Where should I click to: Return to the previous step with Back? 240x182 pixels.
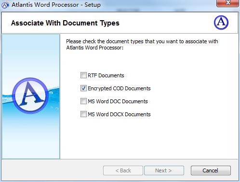(123, 170)
